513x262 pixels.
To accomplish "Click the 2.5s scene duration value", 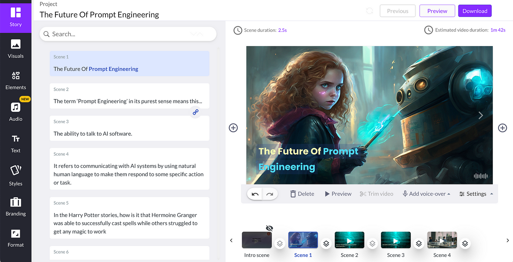I will 282,30.
